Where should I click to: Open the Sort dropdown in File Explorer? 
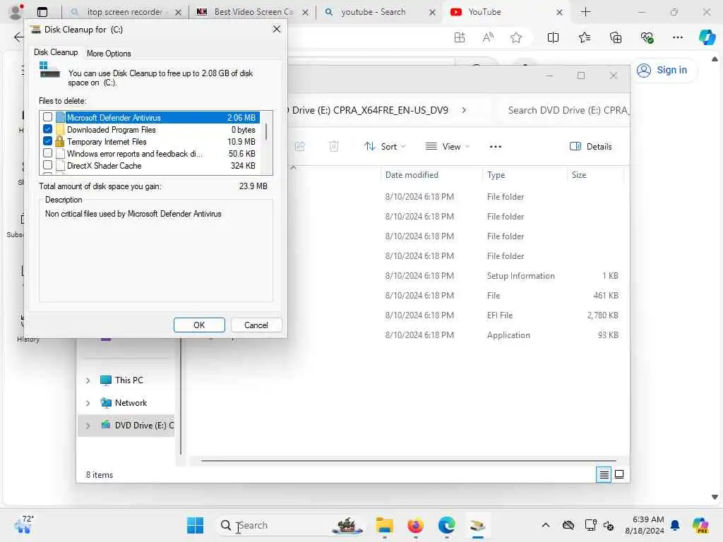click(385, 147)
